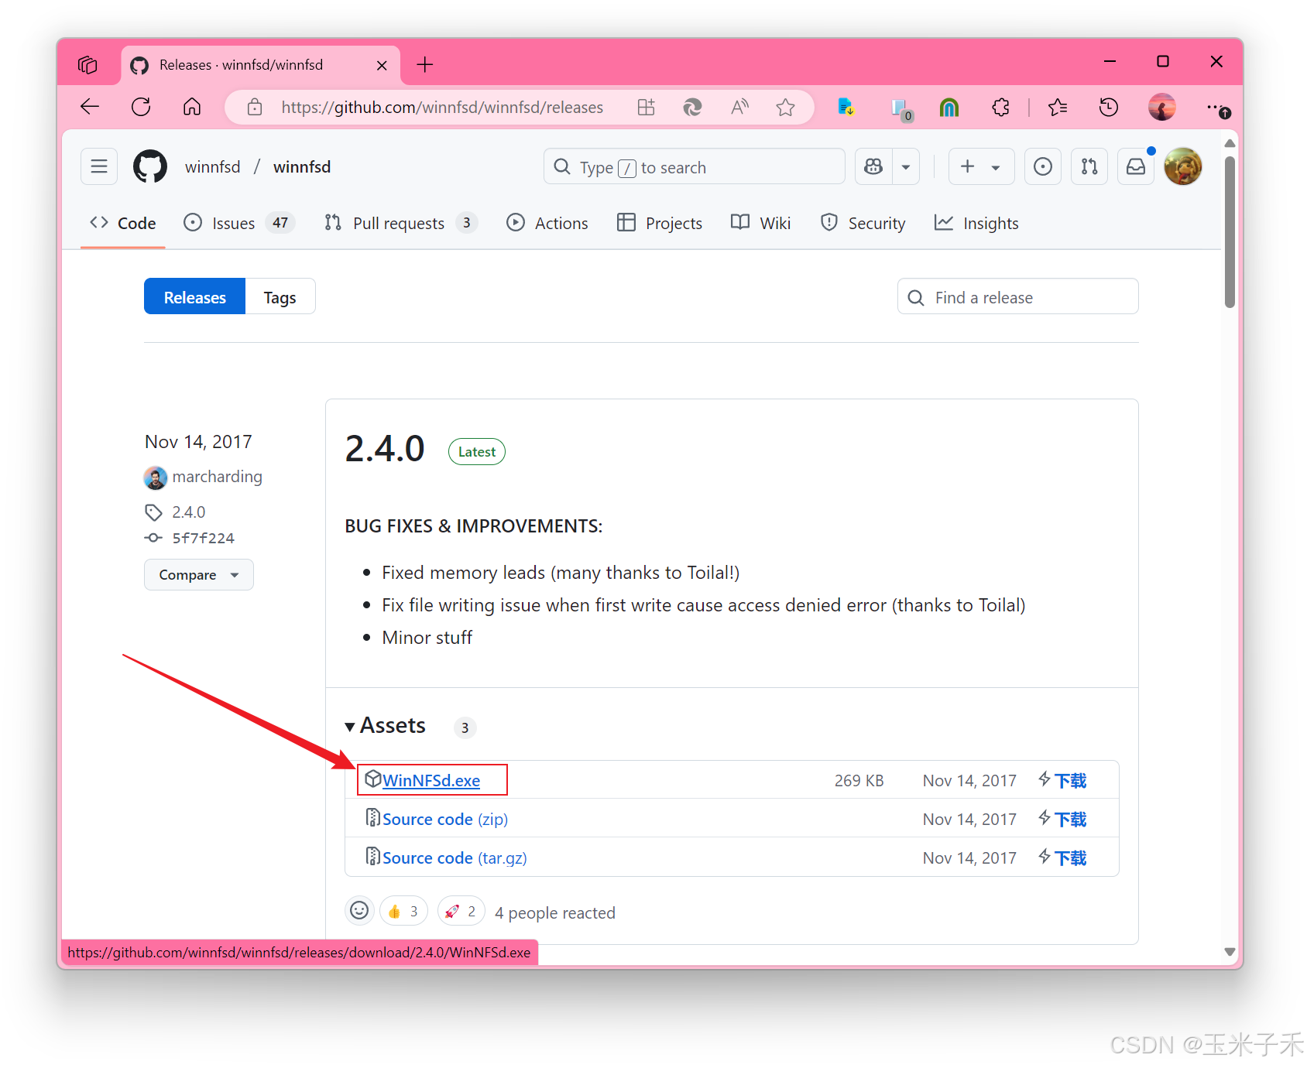View site information lock icon
The image size is (1307, 1068).
(x=255, y=108)
